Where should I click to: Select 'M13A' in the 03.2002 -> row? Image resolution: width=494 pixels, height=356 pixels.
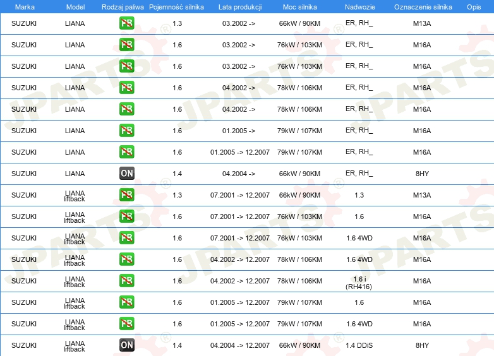pos(422,23)
